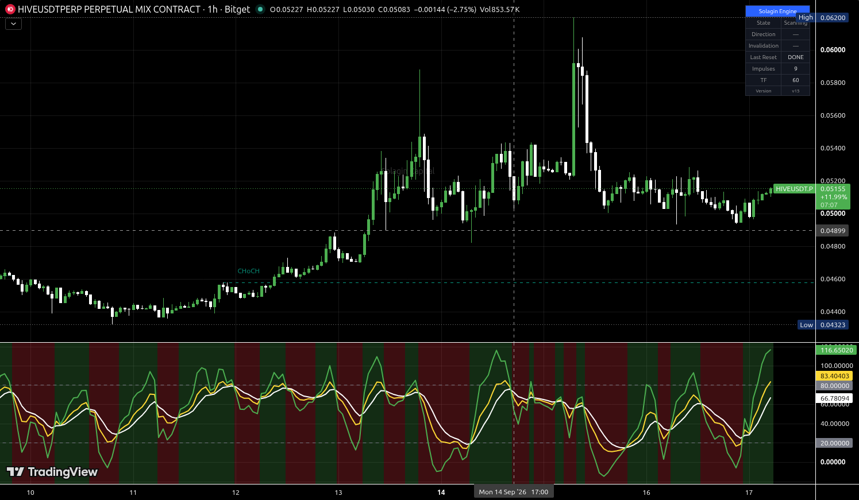The width and height of the screenshot is (859, 500).
Task: Click the green market status dot
Action: click(260, 9)
